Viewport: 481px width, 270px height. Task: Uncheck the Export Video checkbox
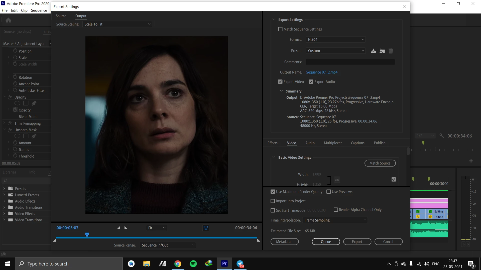pos(280,82)
